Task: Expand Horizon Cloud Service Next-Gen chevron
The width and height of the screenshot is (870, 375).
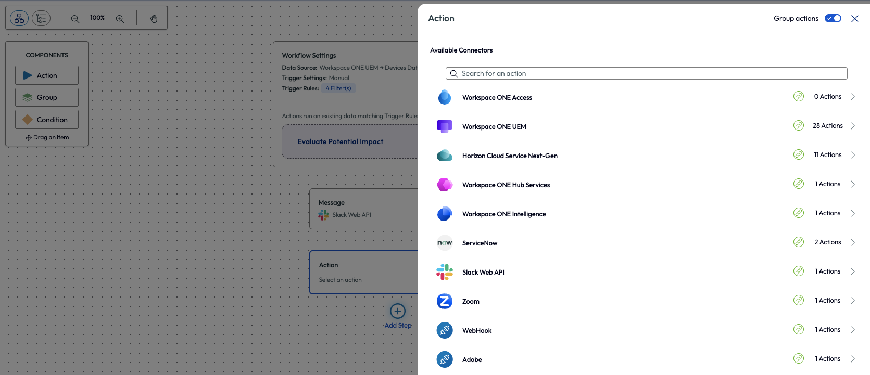Action: [x=853, y=155]
